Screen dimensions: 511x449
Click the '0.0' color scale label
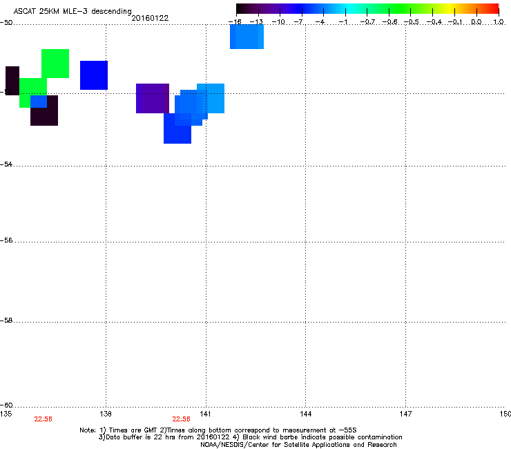tap(476, 22)
